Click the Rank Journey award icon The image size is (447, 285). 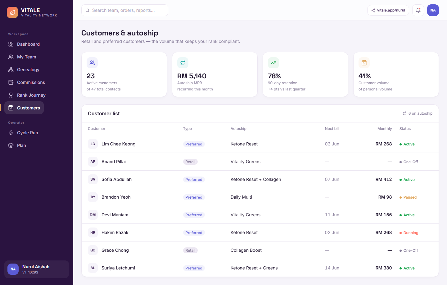tap(11, 95)
